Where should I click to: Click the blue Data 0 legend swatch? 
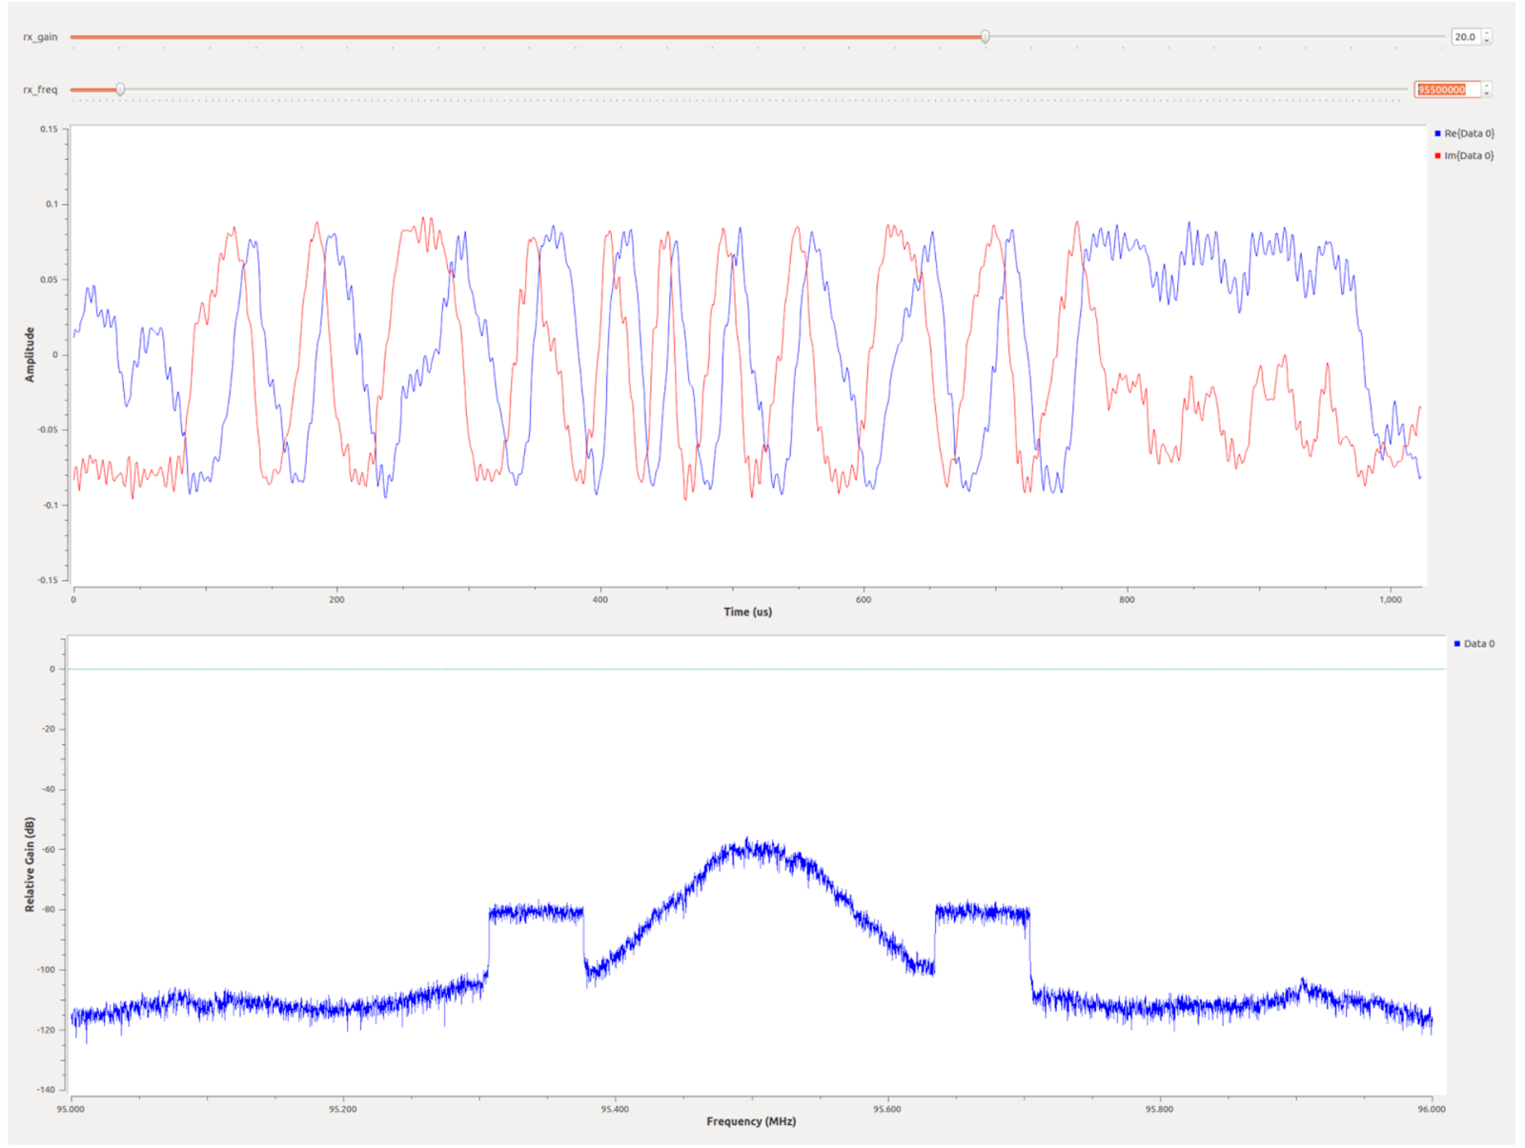[1456, 644]
